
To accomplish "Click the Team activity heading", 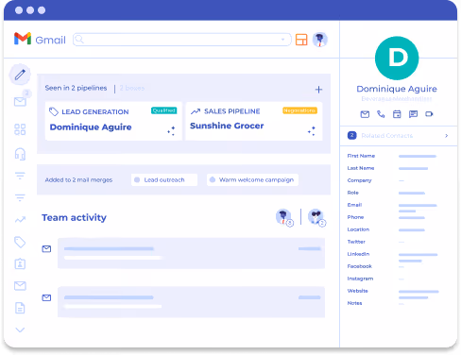I will tap(74, 217).
